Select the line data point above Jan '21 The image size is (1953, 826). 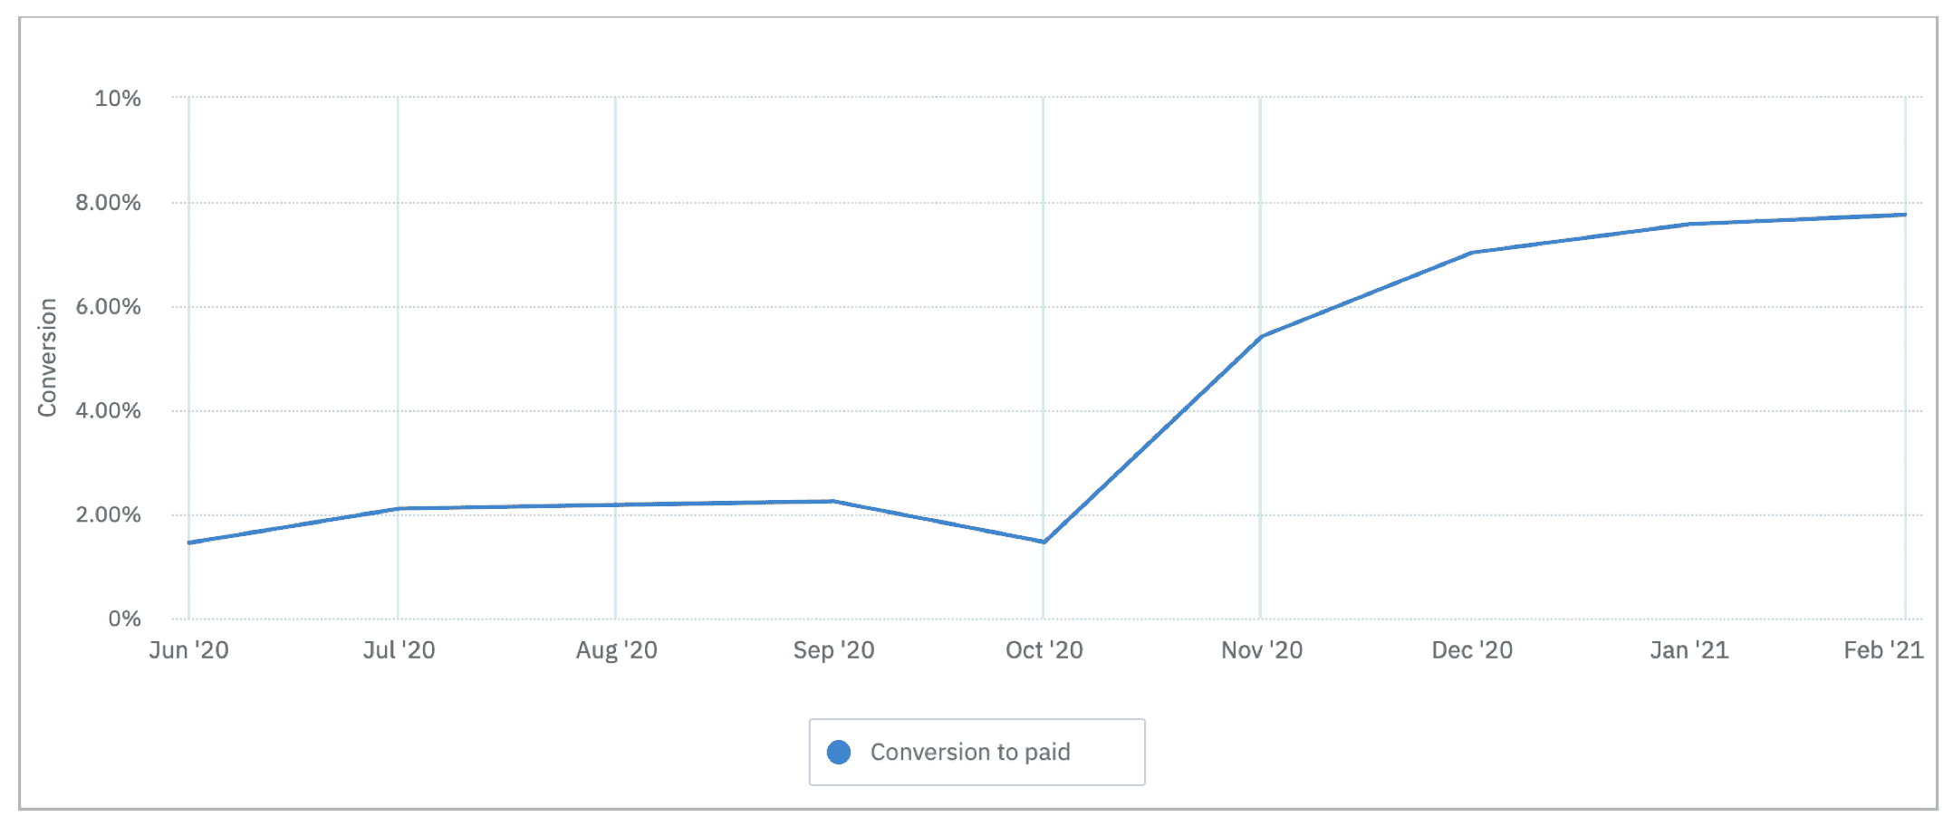(1689, 224)
